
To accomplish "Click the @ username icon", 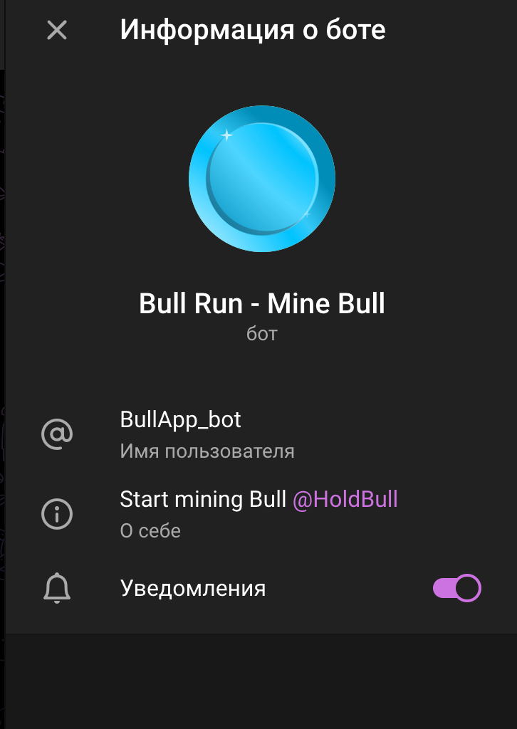I will (57, 434).
